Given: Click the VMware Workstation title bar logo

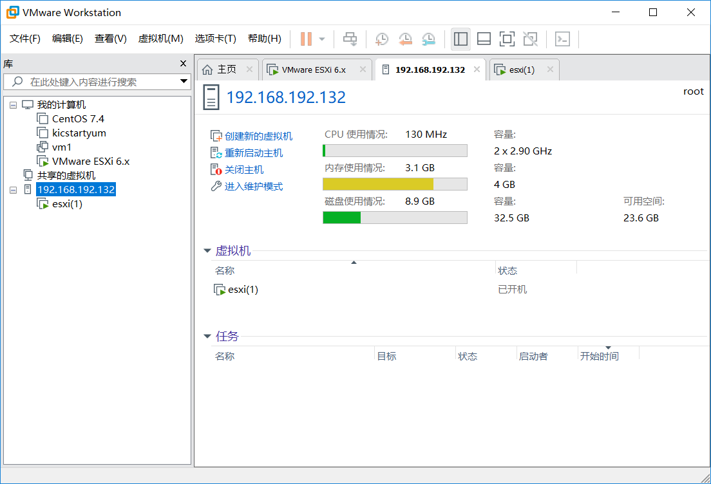Looking at the screenshot, I should tap(13, 12).
